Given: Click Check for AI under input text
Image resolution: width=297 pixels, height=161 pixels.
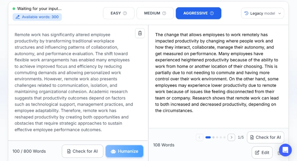Looking at the screenshot, I should pyautogui.click(x=82, y=151).
